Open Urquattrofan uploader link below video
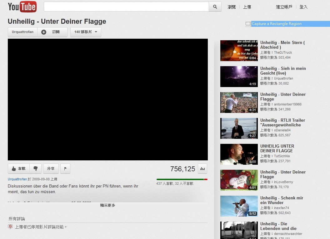The height and width of the screenshot is (239, 330). point(17,179)
